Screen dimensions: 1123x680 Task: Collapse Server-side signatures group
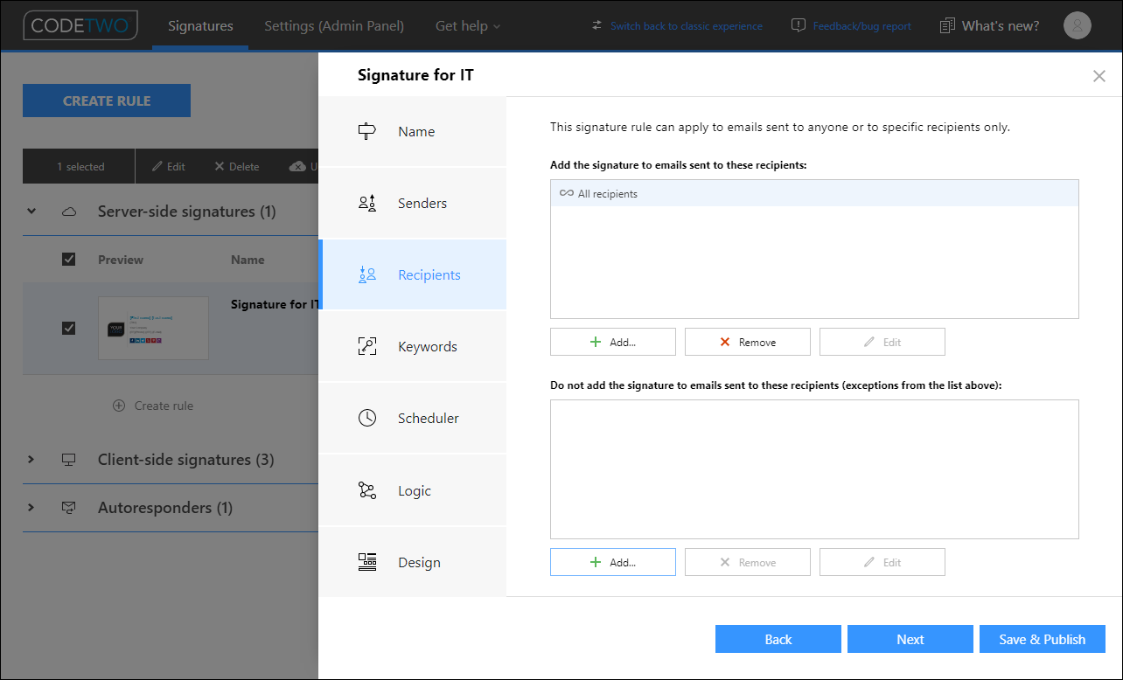pos(31,212)
